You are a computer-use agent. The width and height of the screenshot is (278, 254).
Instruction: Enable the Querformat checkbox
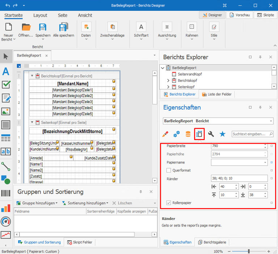pyautogui.click(x=169, y=170)
